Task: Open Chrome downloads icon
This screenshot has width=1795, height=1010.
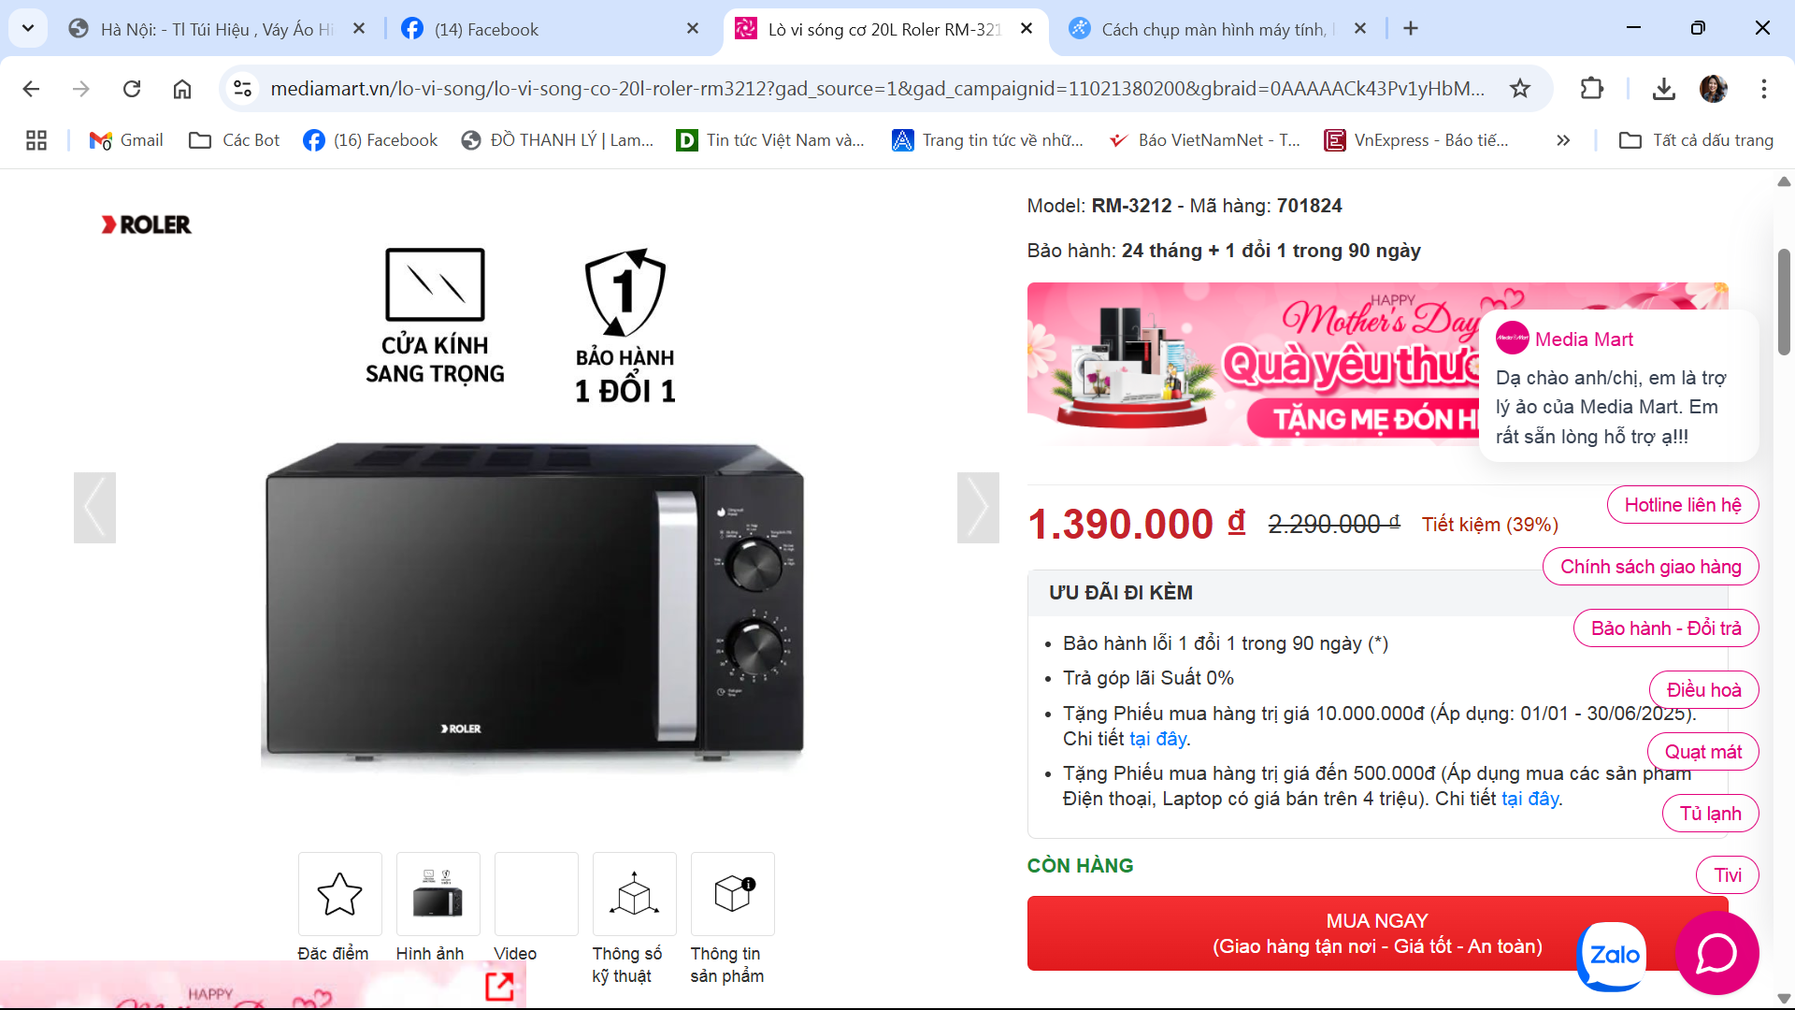Action: (1663, 89)
